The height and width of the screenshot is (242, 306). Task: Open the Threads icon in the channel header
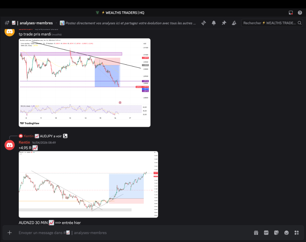pyautogui.click(x=204, y=23)
